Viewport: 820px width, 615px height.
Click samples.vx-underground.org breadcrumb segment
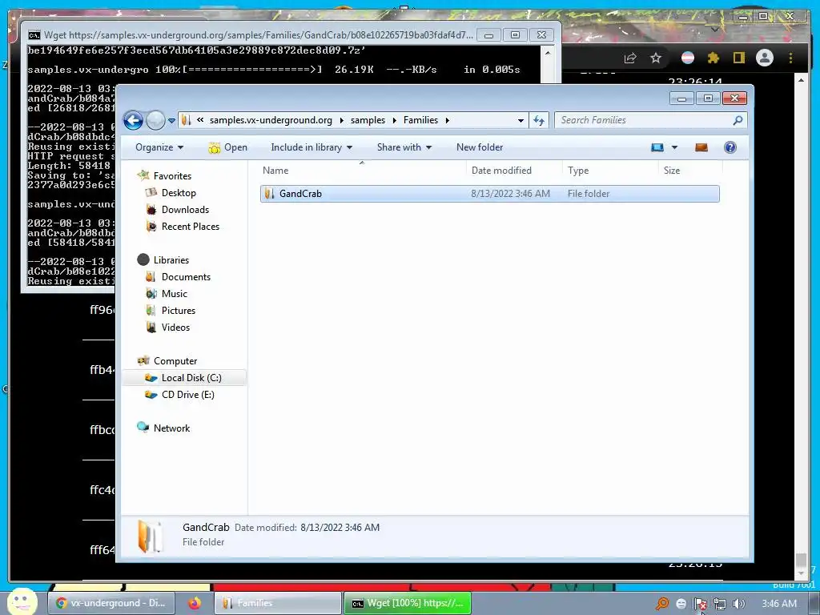coord(271,120)
